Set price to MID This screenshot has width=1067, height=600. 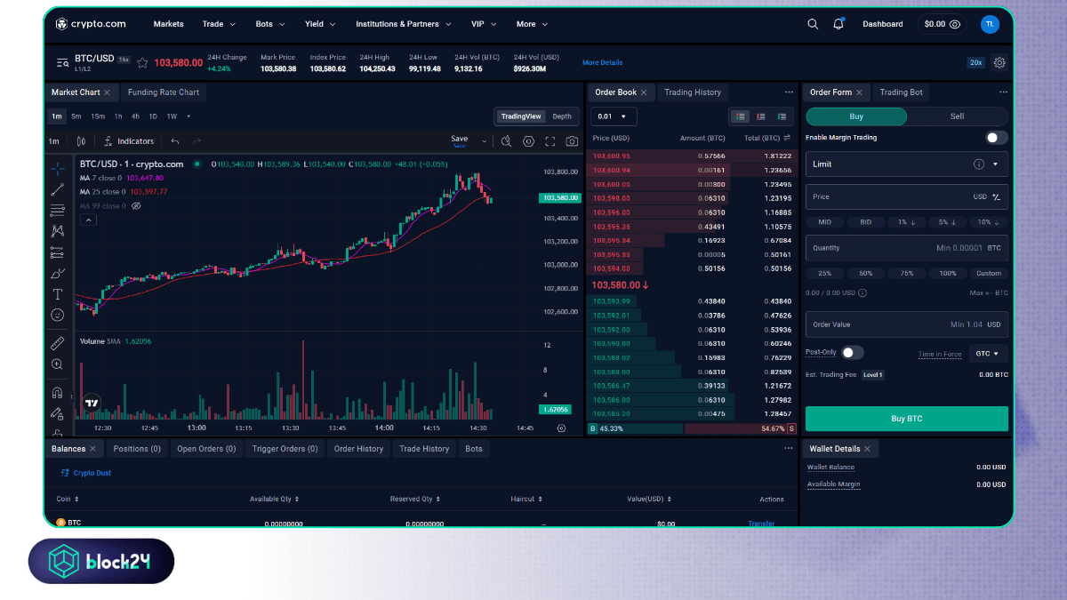coord(824,222)
